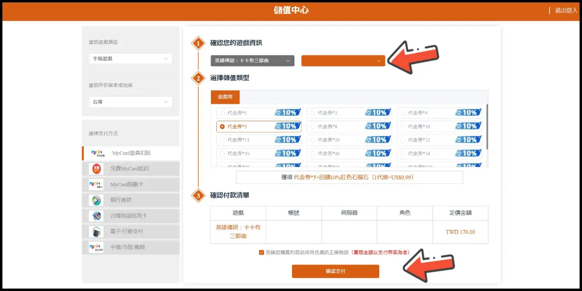
Task: Click the 定價金額 column header
Action: [460, 213]
